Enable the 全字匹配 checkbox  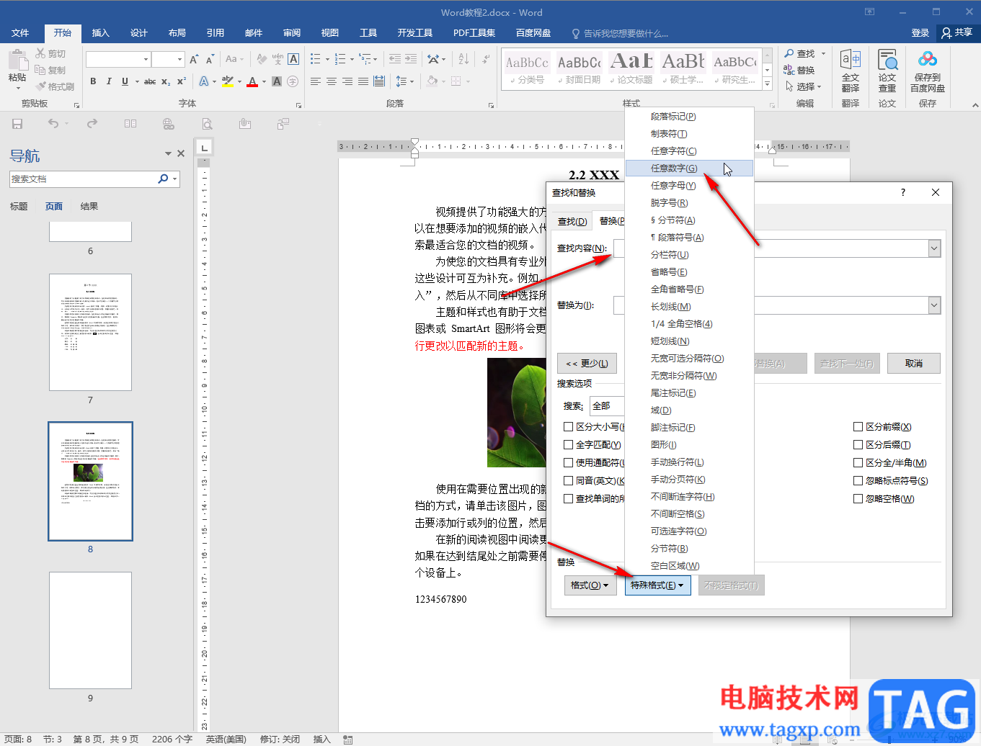569,445
